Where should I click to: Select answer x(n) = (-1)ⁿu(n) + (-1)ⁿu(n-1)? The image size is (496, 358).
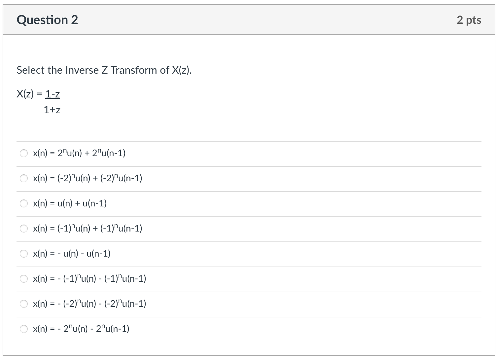pos(23,228)
